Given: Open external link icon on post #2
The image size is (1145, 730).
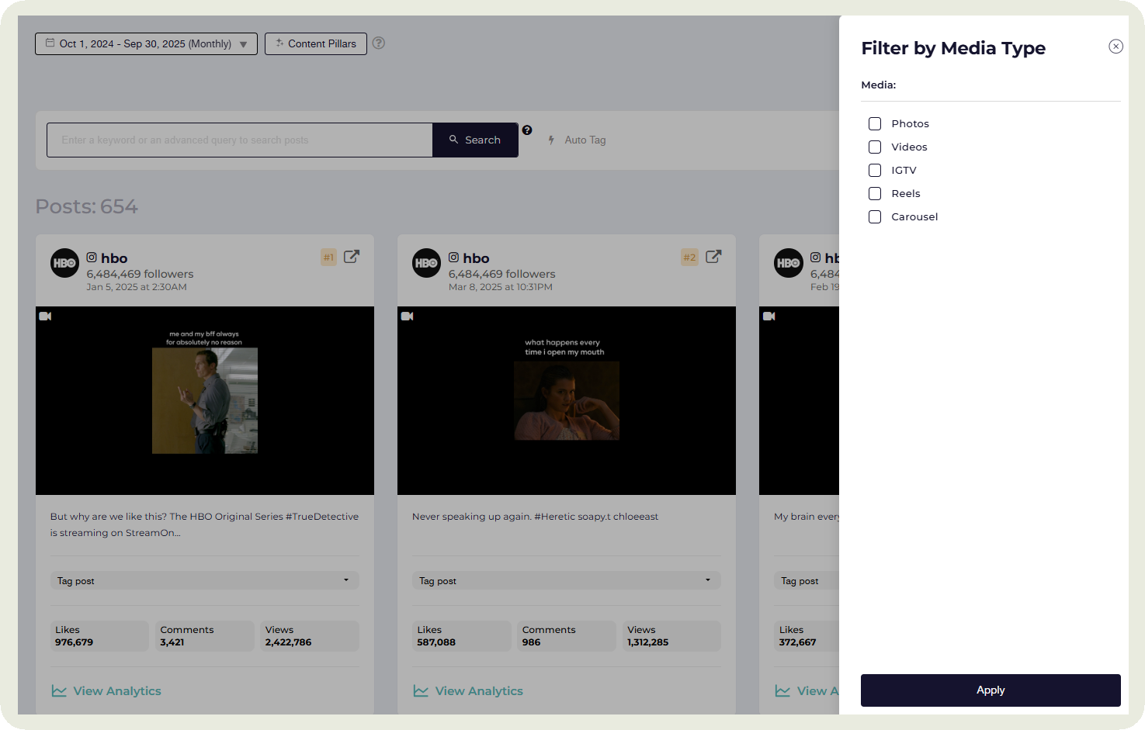Looking at the screenshot, I should (x=713, y=257).
